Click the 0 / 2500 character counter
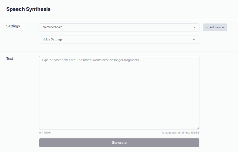This screenshot has width=238, height=152. pyautogui.click(x=45, y=133)
